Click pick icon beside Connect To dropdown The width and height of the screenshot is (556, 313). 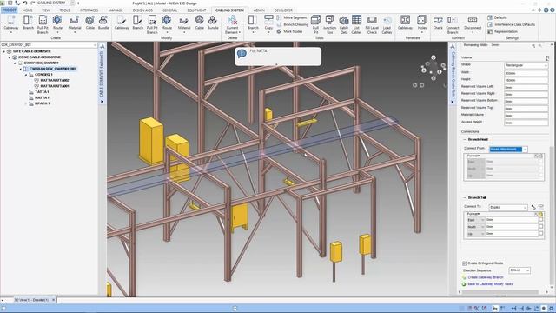(533, 207)
